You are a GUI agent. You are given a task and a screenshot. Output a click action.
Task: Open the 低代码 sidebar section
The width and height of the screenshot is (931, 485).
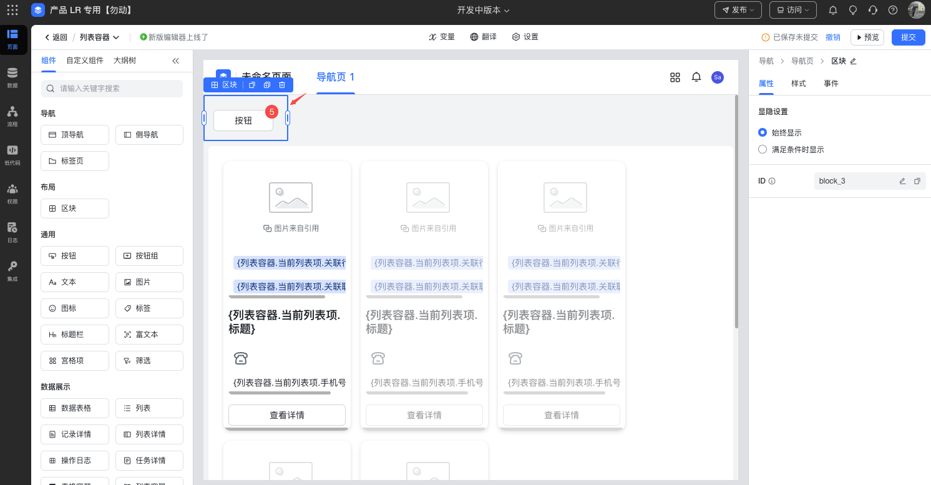[x=12, y=155]
